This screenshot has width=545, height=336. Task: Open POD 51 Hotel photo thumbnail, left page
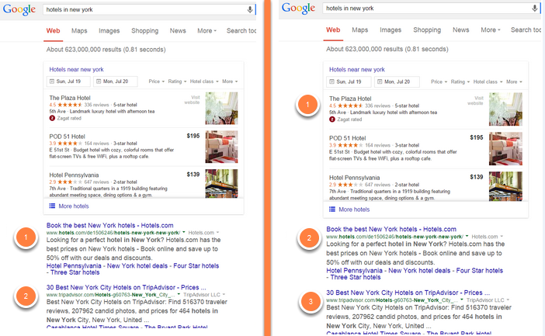(221, 147)
